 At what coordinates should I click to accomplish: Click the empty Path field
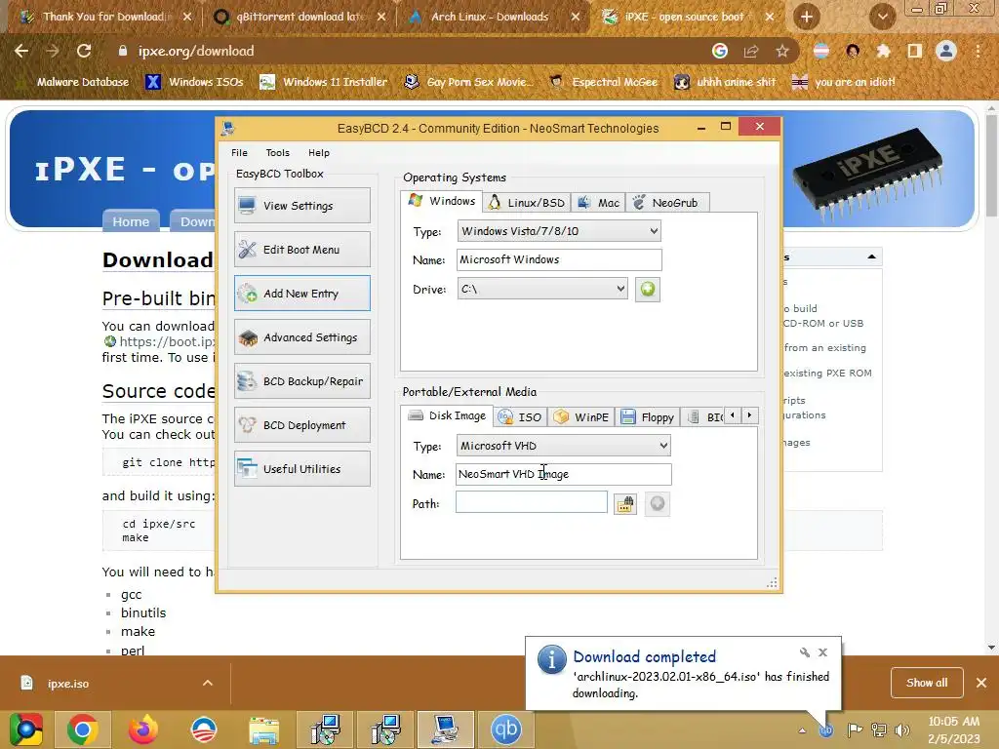pyautogui.click(x=532, y=502)
